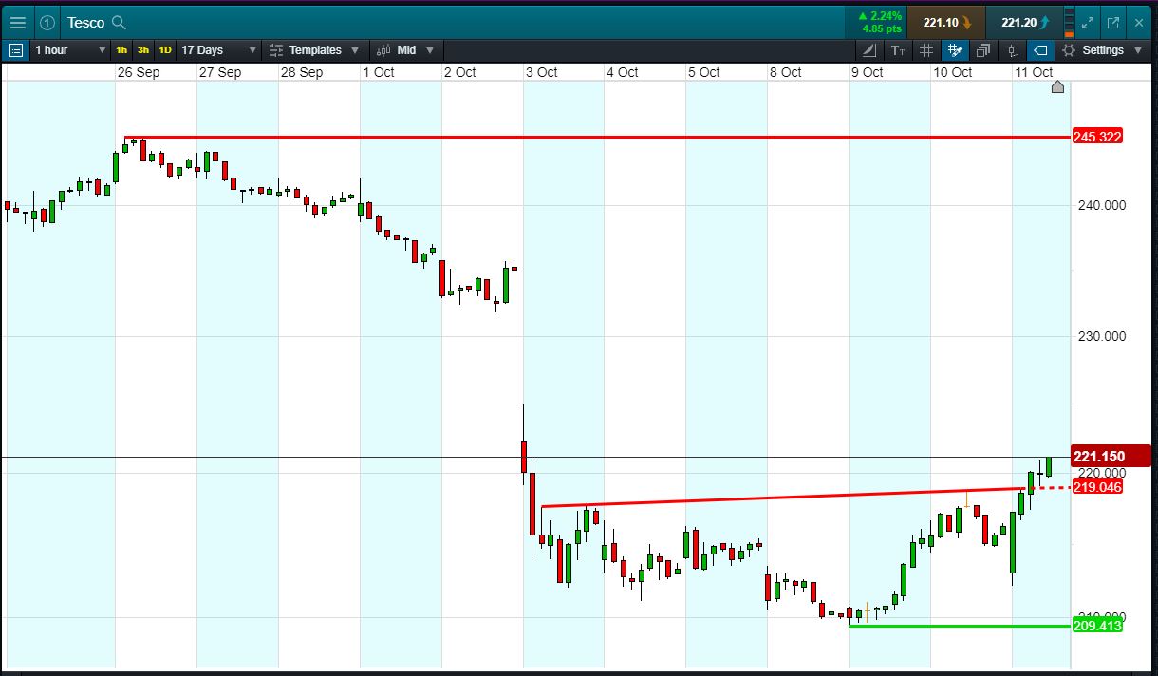Toggle the chart list panel icon
The height and width of the screenshot is (676, 1158).
click(16, 49)
